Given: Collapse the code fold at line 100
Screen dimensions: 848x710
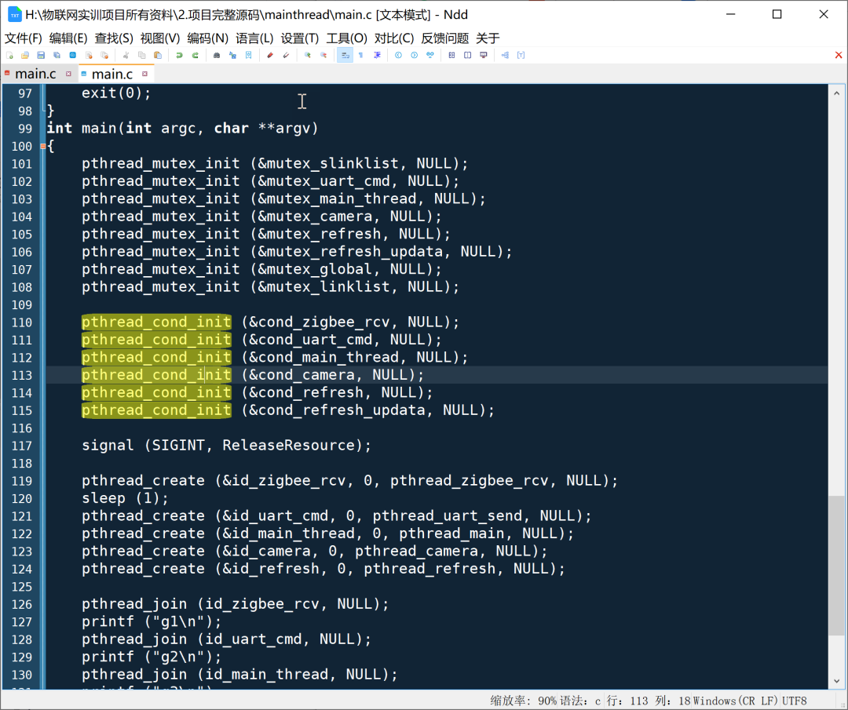Looking at the screenshot, I should 43,145.
